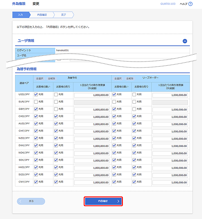This screenshot has width=202, height=219.
Task: Edit USD/JPY 為替予約 transaction limit field
Action: (x=92, y=95)
